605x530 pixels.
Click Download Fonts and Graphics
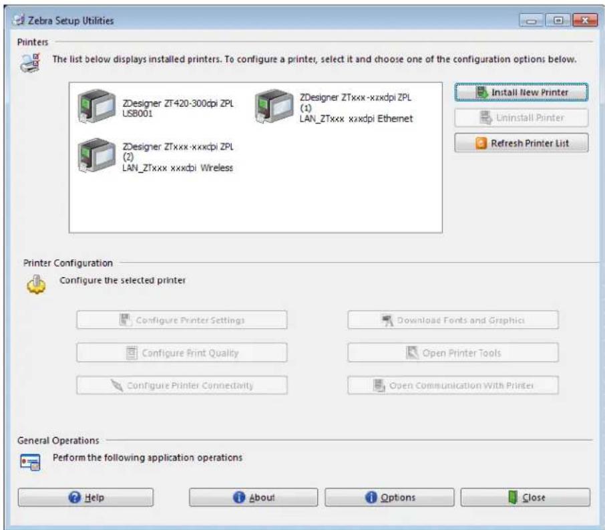453,320
